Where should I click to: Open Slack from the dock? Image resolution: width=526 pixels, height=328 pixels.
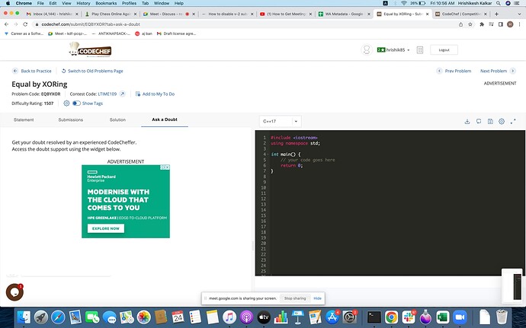click(409, 317)
